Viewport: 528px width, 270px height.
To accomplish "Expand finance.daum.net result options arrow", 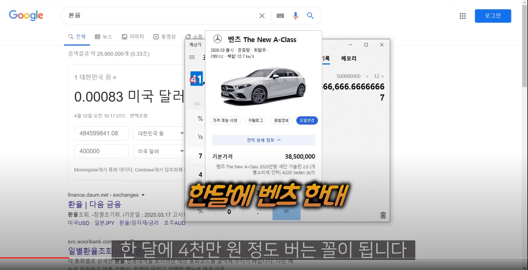I will (143, 195).
